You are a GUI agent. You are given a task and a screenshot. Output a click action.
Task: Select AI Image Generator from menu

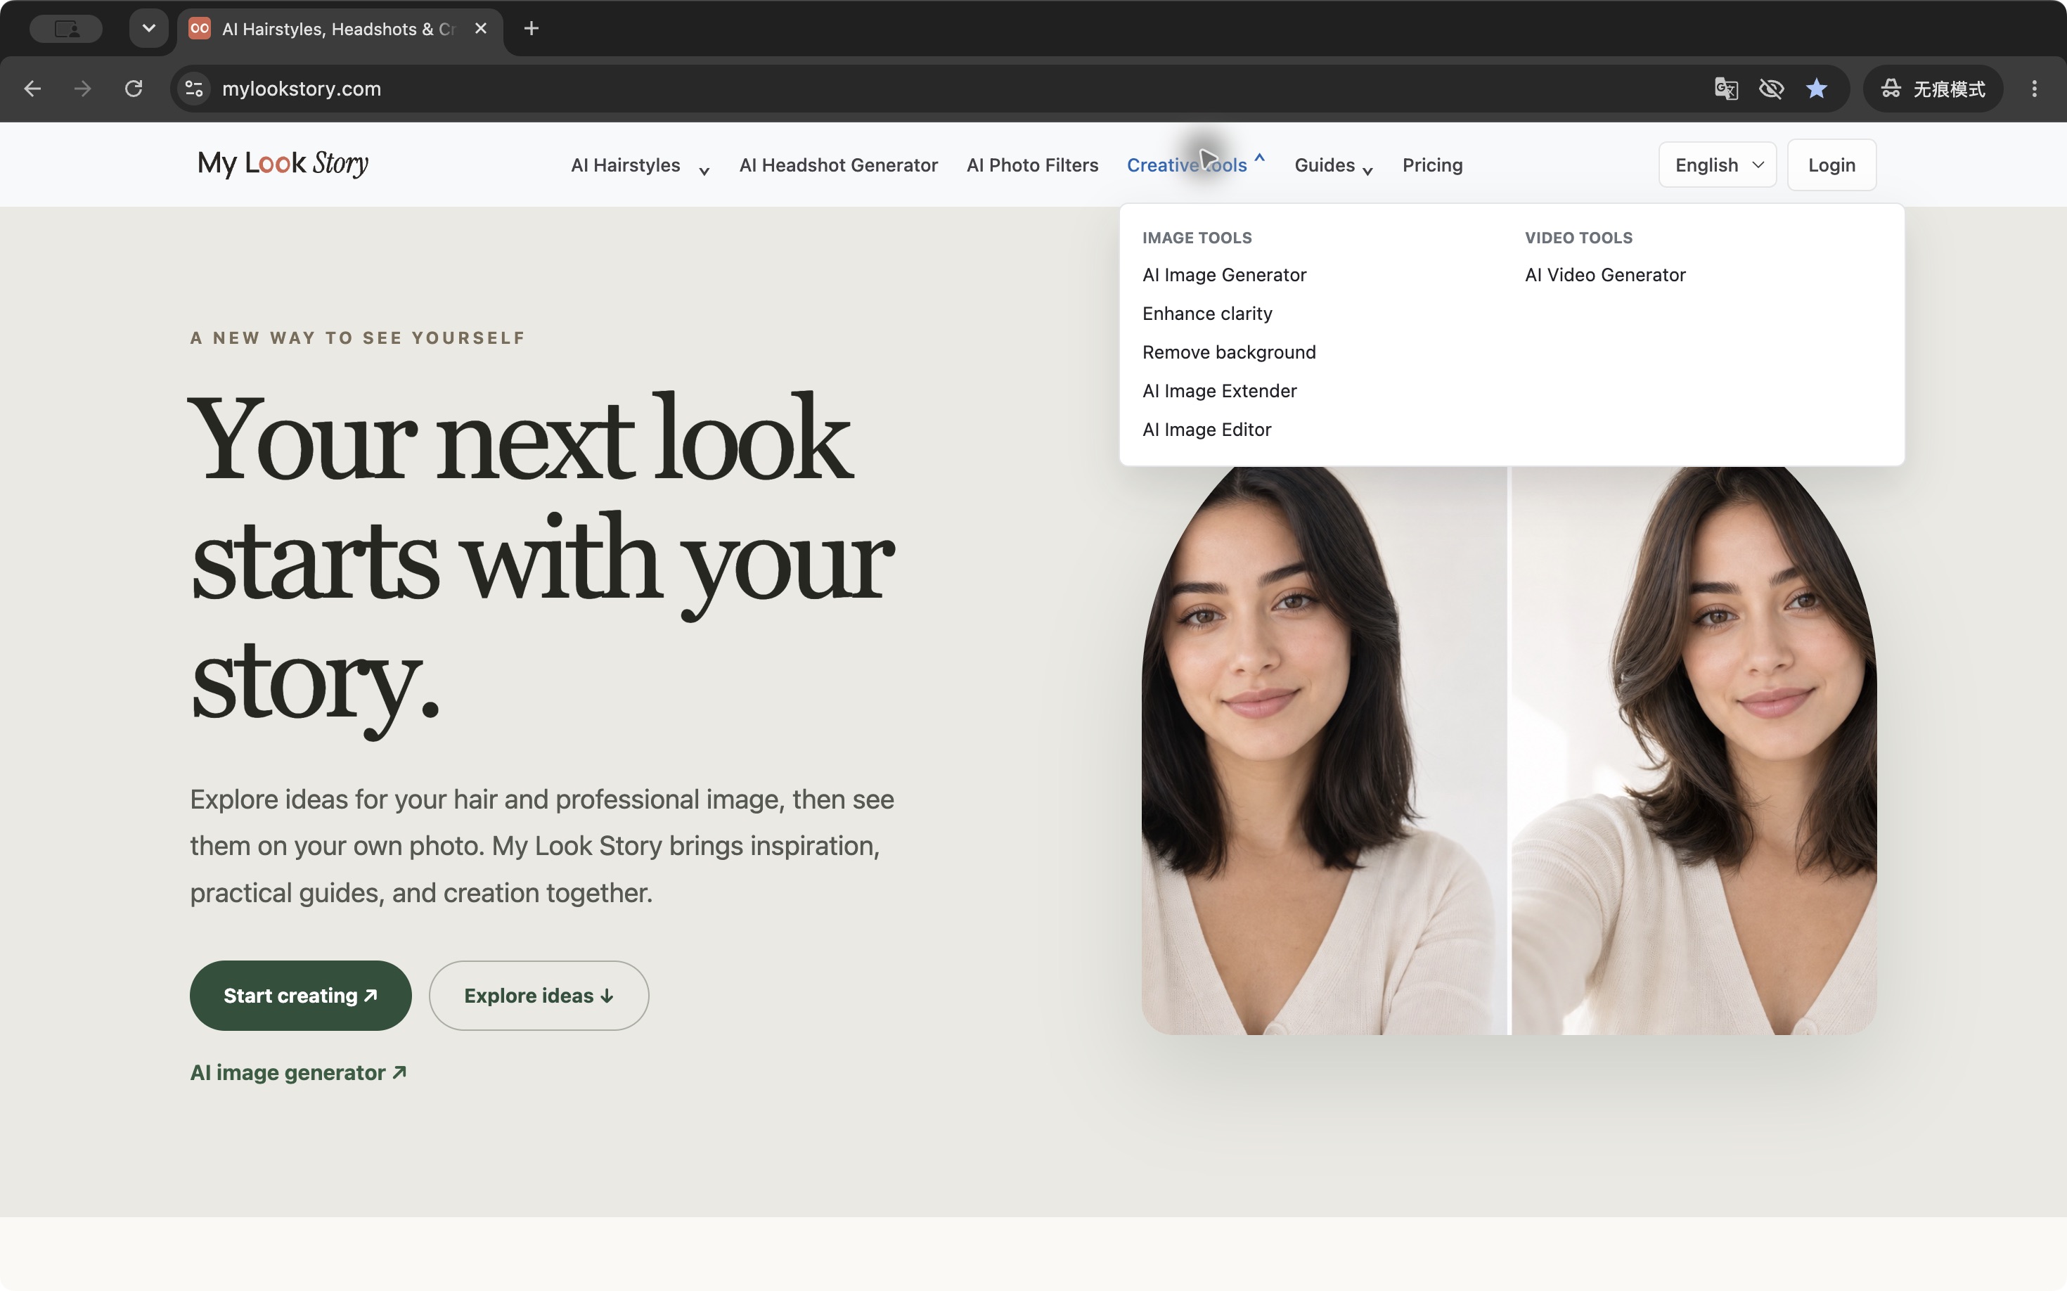point(1224,275)
